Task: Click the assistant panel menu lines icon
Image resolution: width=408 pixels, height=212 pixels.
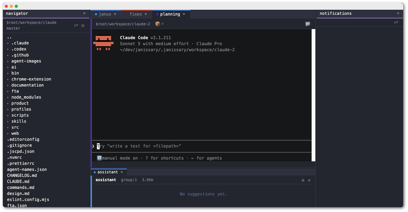Action: (303, 180)
